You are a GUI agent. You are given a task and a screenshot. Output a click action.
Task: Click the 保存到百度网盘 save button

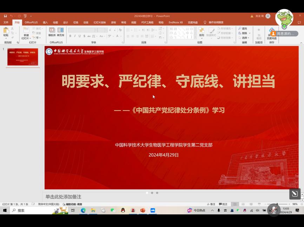click(x=272, y=34)
